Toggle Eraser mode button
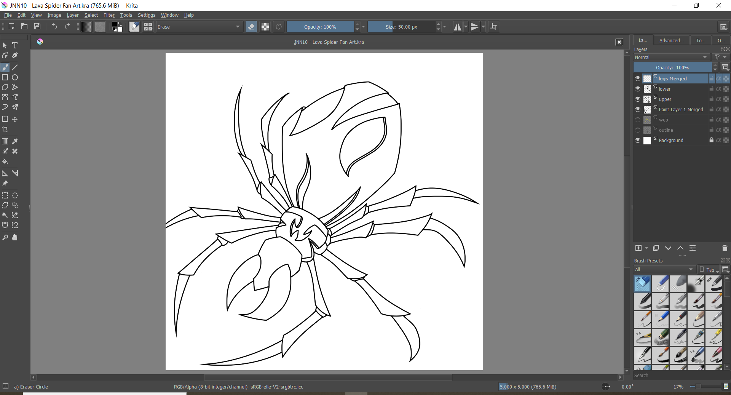The width and height of the screenshot is (731, 395). 251,27
